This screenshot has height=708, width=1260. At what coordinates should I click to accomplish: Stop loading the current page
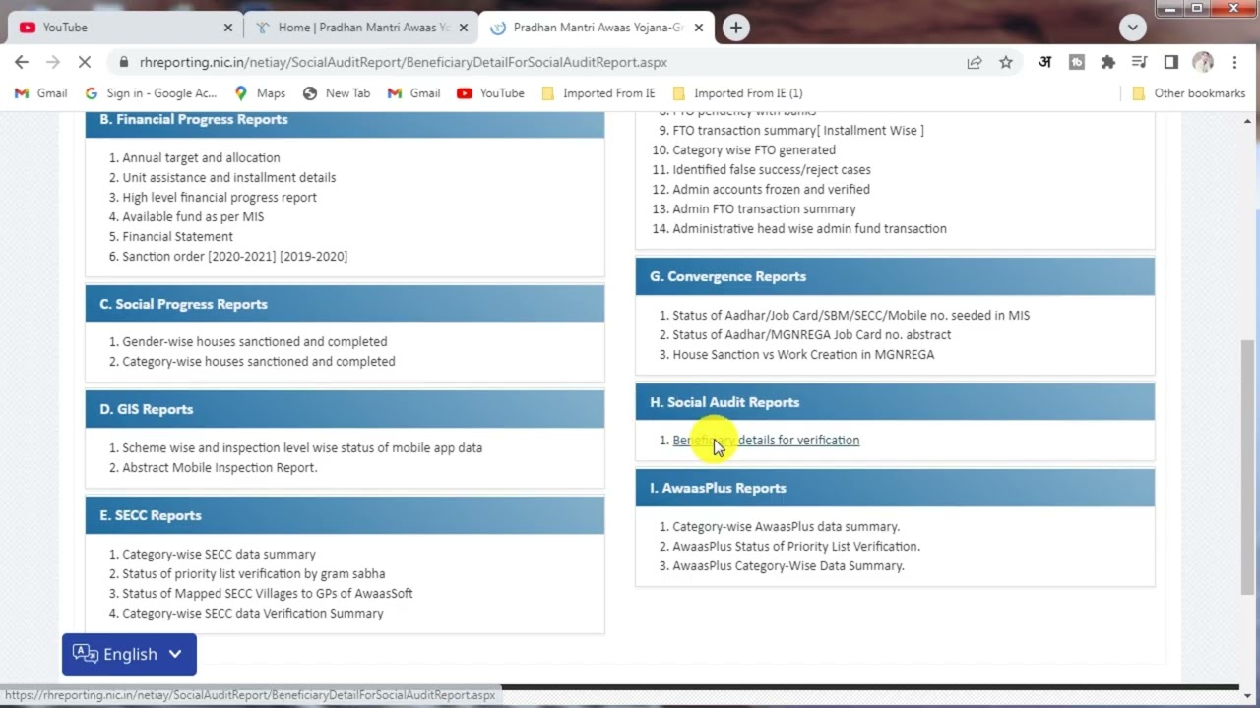pyautogui.click(x=85, y=62)
